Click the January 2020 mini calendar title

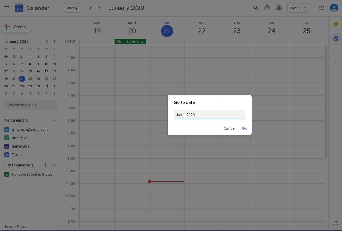[x=17, y=41]
